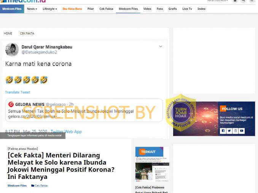
Task: Click the article headline about Menteri Dilarang Melayat
Action: click(61, 166)
